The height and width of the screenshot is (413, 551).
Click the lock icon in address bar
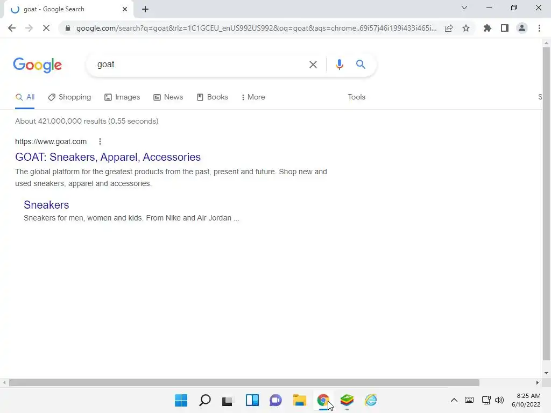point(68,28)
